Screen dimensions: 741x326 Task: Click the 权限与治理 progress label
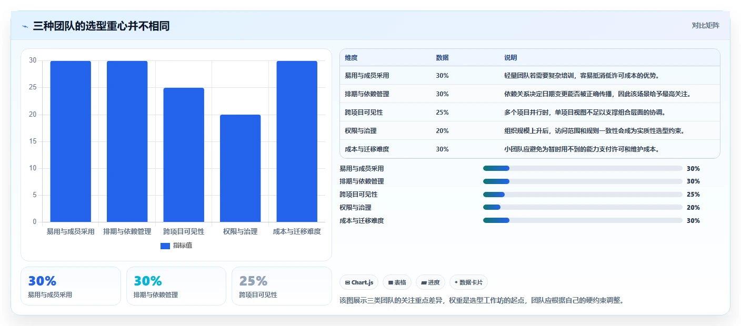(x=355, y=208)
